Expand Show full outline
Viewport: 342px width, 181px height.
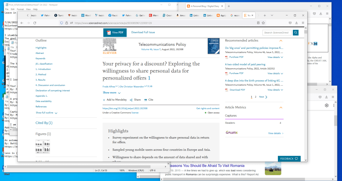pyautogui.click(x=46, y=113)
